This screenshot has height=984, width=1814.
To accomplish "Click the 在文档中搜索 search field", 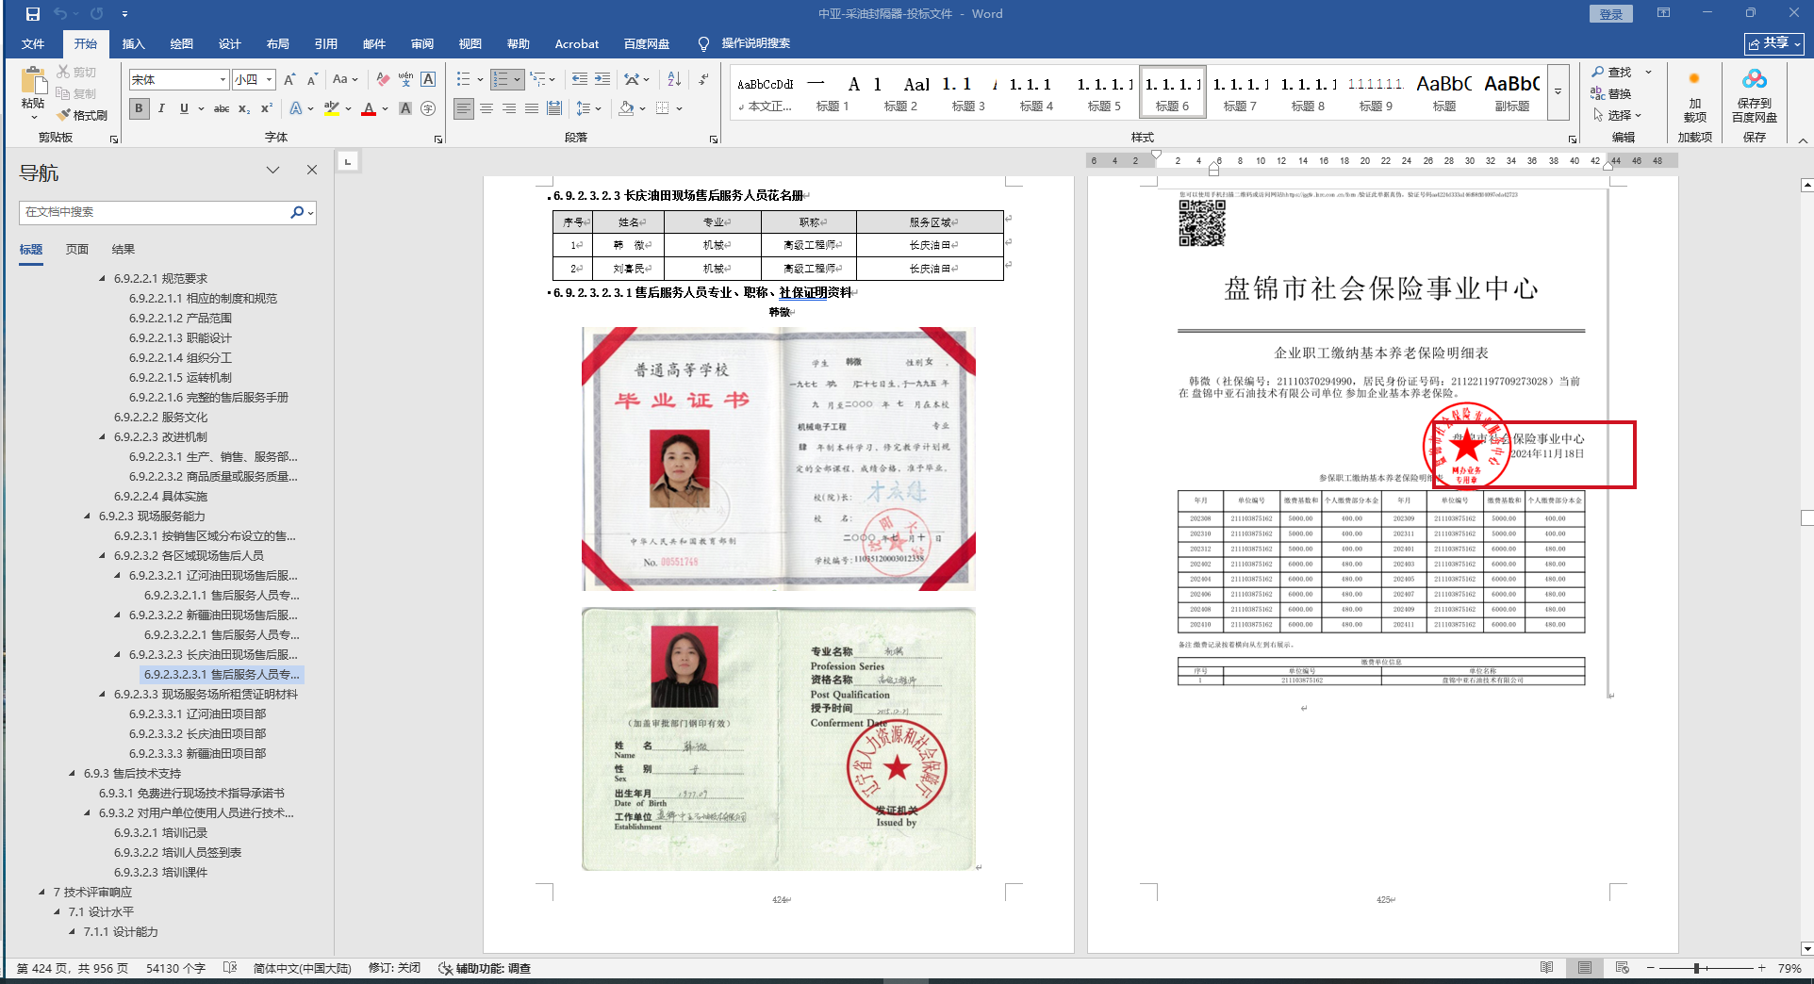I will point(156,212).
